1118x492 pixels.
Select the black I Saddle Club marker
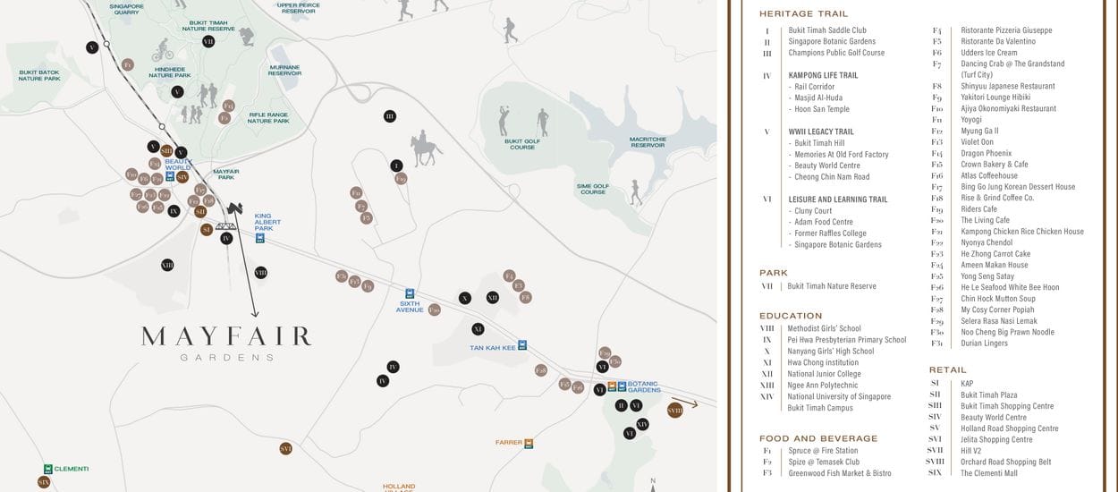396,165
